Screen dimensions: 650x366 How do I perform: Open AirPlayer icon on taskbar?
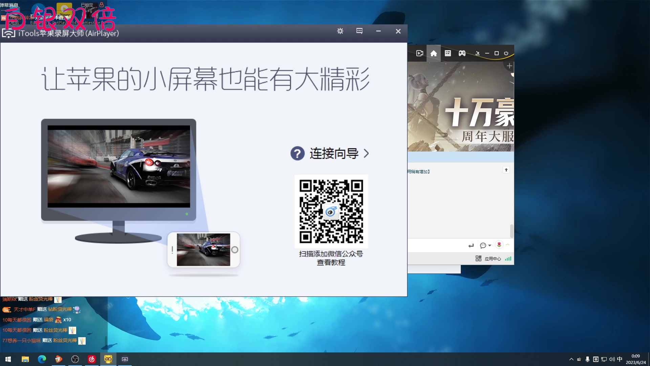click(125, 359)
